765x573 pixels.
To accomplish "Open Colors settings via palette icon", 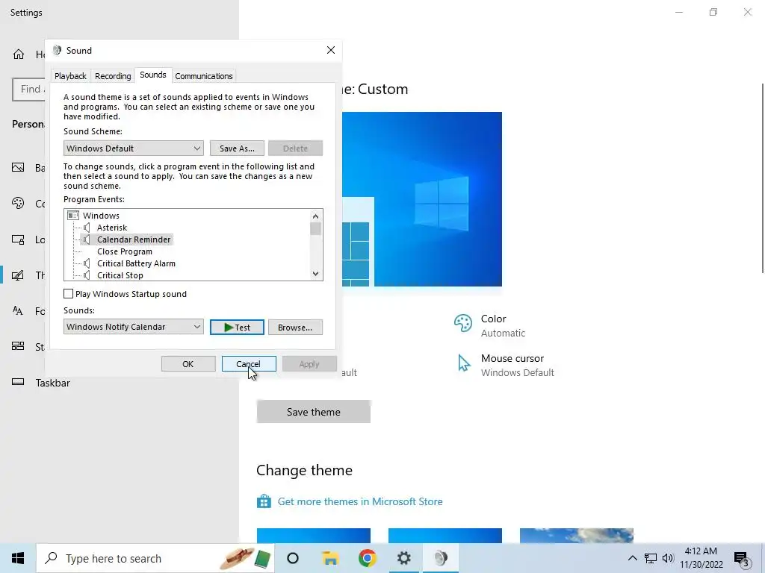I will tap(18, 203).
